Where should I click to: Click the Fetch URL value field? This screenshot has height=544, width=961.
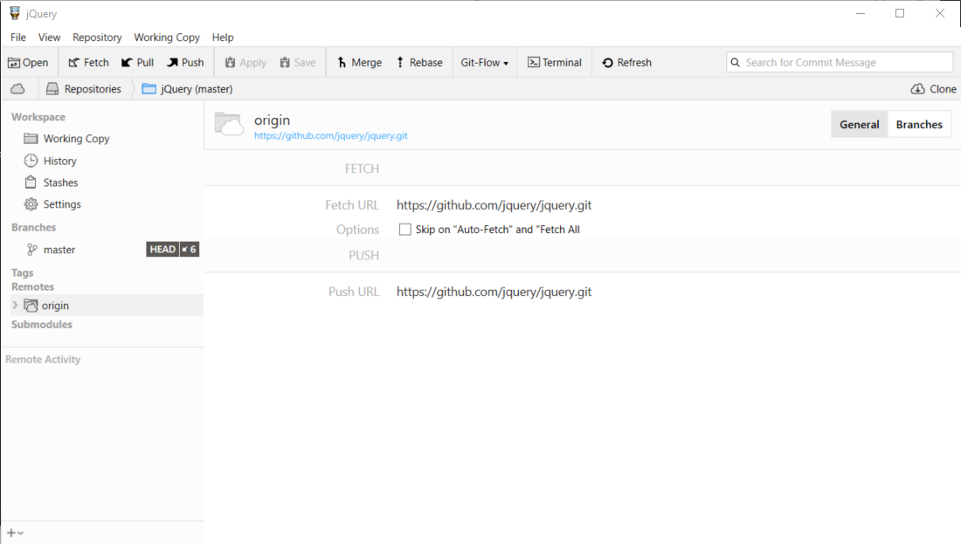(x=494, y=205)
